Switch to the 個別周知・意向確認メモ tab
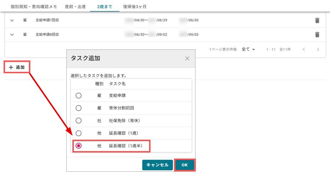The width and height of the screenshot is (331, 176). click(34, 7)
